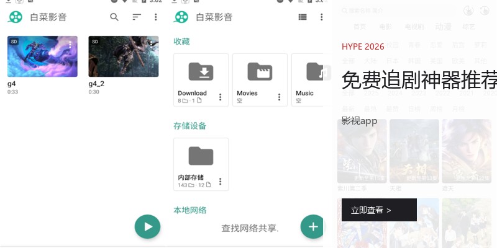Screen dimensions: 497x248
Task: Play the g4 video thumbnail
Action: pyautogui.click(x=42, y=56)
